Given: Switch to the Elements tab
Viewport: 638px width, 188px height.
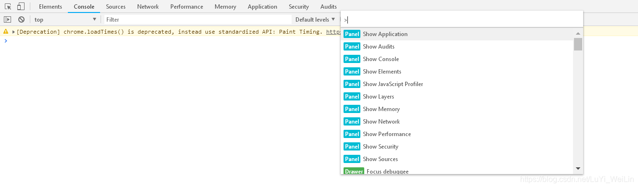Looking at the screenshot, I should point(51,7).
